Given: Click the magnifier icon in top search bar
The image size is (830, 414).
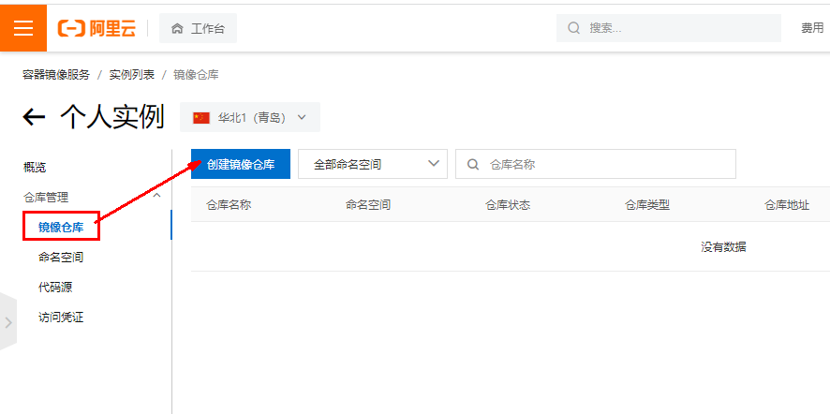Looking at the screenshot, I should (x=573, y=28).
